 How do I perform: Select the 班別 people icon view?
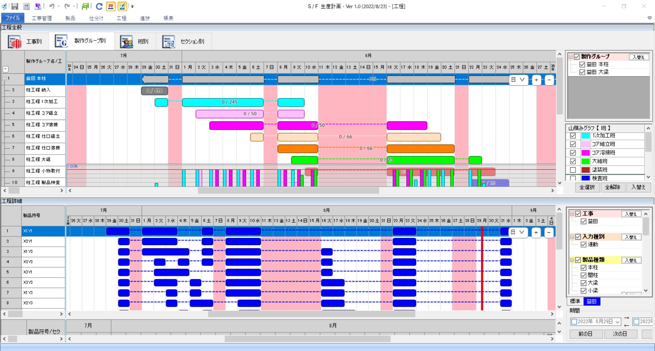[126, 42]
